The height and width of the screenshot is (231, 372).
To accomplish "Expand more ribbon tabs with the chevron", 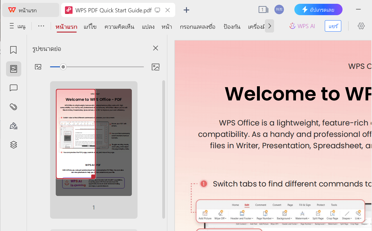I will pyautogui.click(x=270, y=26).
